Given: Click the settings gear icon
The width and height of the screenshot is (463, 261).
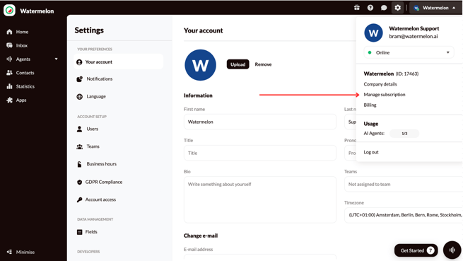Looking at the screenshot, I should click(x=397, y=8).
